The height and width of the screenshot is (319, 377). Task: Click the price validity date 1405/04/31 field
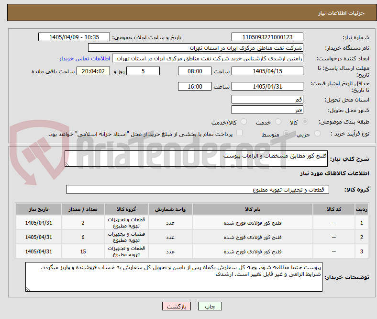pyautogui.click(x=267, y=86)
